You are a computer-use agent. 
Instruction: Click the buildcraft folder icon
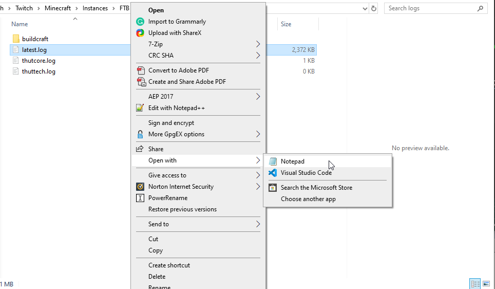pyautogui.click(x=16, y=39)
